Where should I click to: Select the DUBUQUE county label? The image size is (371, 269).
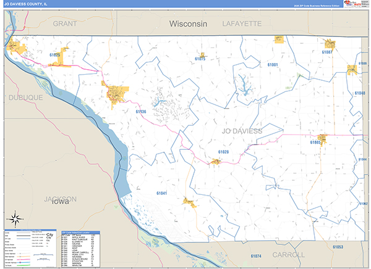click(25, 97)
